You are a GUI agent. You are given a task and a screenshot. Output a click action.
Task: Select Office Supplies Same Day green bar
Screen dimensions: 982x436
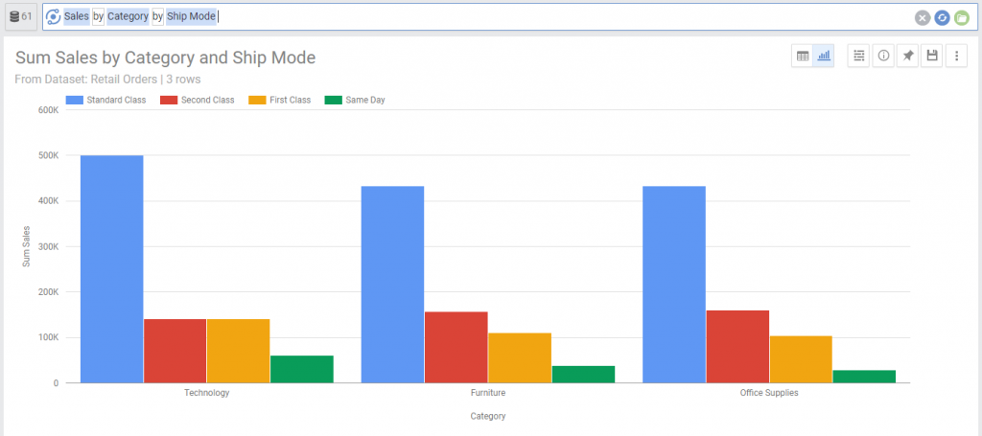pos(864,377)
